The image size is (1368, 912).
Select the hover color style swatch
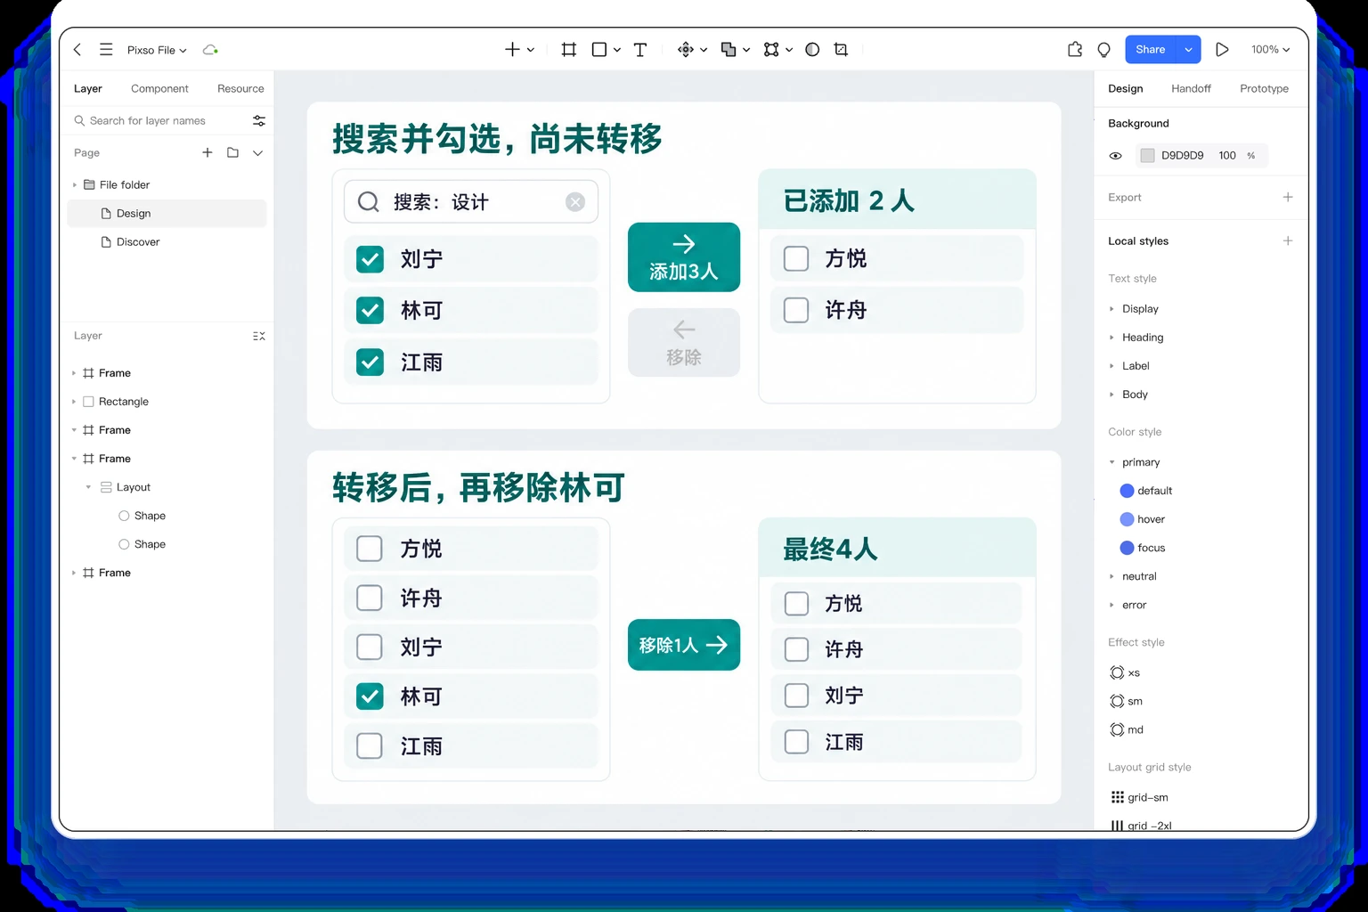1127,519
